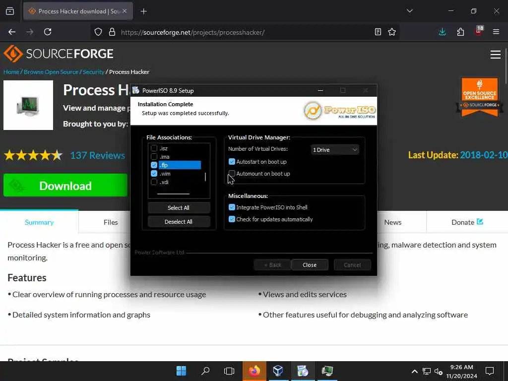
Task: Check the .xdi file association box
Action: [154, 182]
